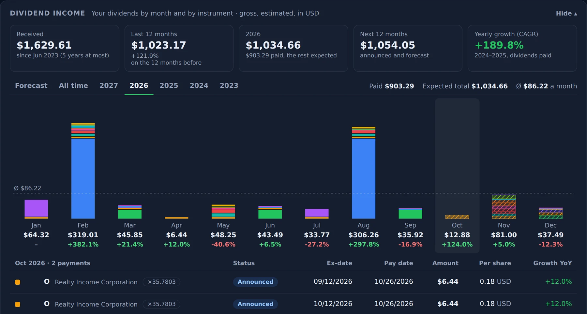Click the hatched orange October bar
This screenshot has width=587, height=314.
(x=457, y=217)
